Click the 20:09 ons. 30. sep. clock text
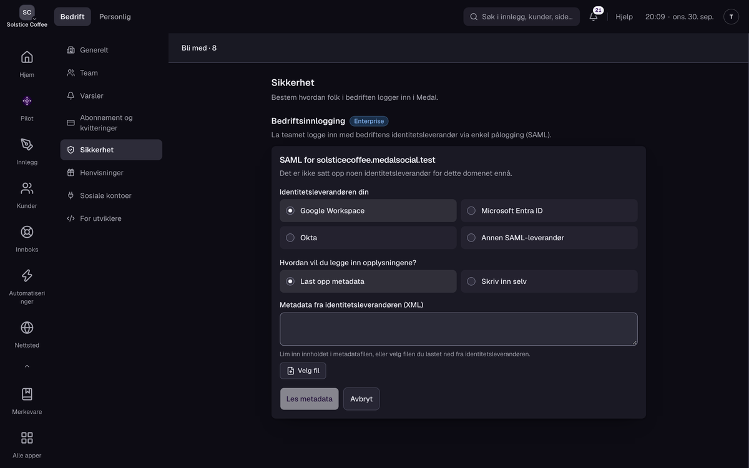 (680, 17)
